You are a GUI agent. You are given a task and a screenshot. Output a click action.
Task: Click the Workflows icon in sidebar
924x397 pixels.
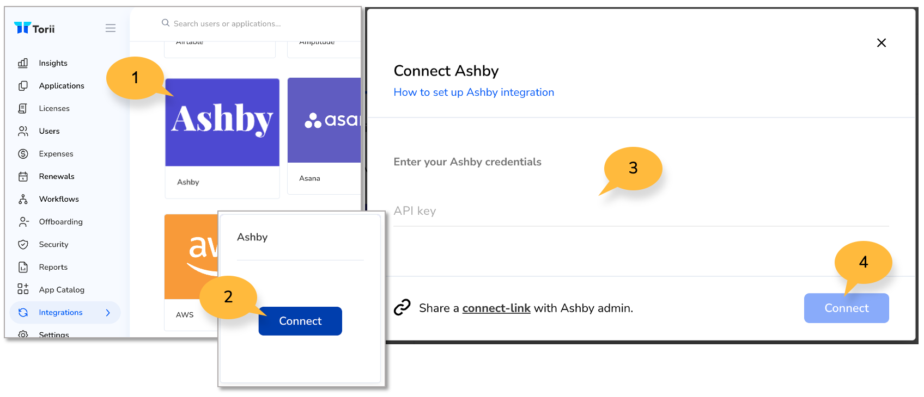point(23,199)
